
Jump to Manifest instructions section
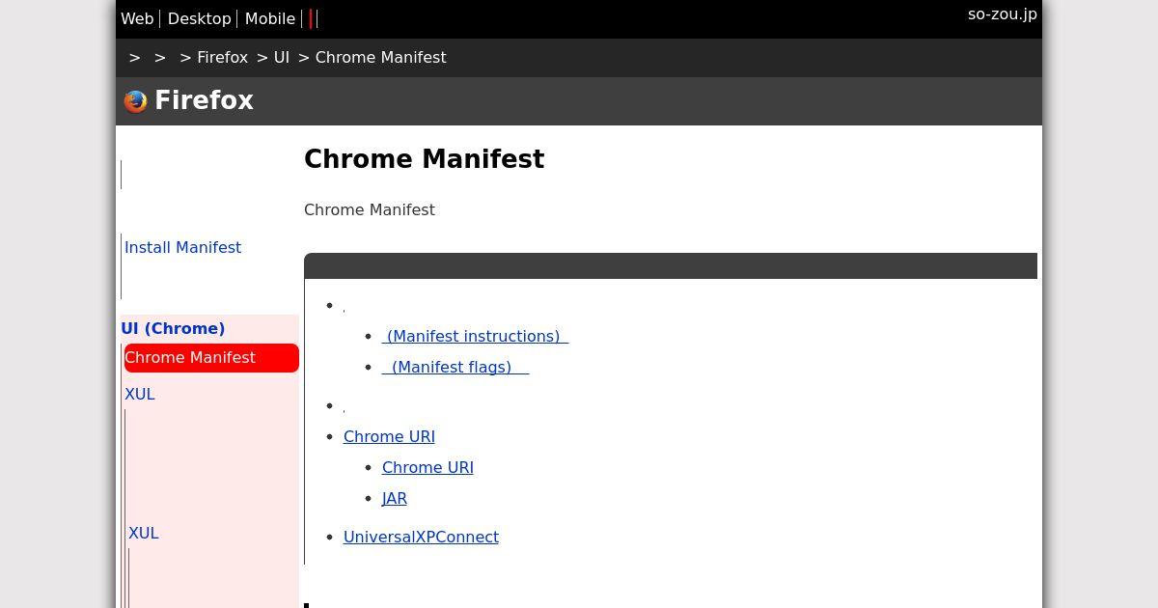pyautogui.click(x=475, y=336)
